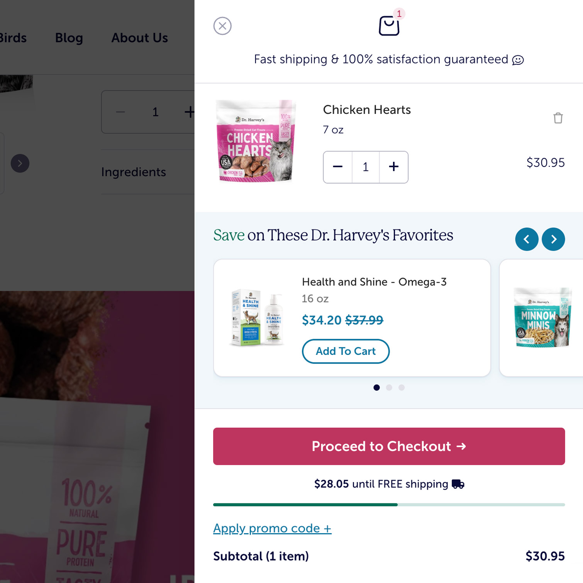Show next Dr. Harvey's Favorites item

click(x=553, y=239)
